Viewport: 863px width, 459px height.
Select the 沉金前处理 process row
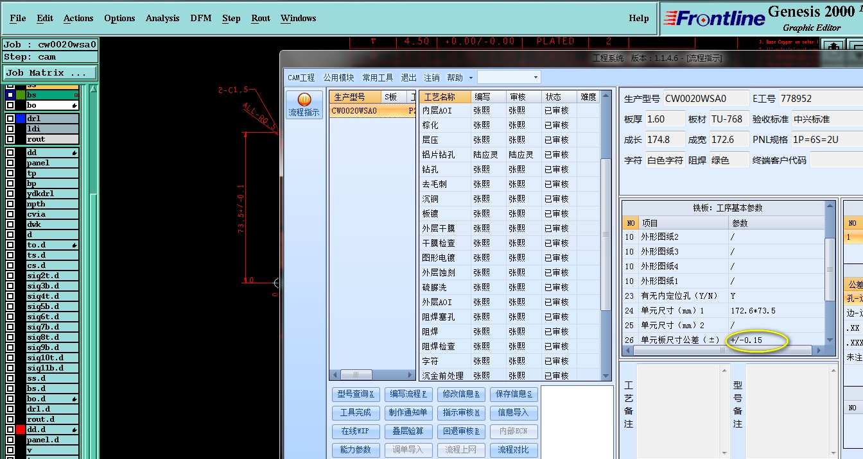tap(510, 376)
